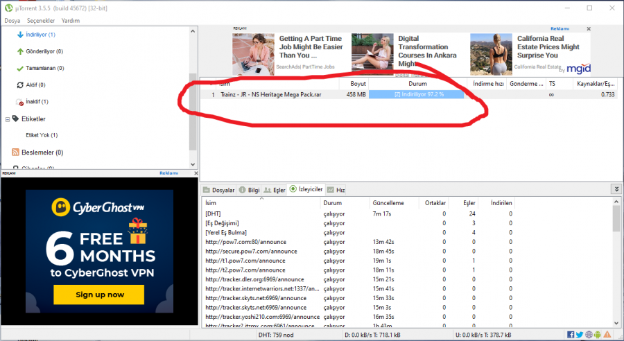
Task: Select the Tamamlanan (0) completed category
Action: [44, 68]
